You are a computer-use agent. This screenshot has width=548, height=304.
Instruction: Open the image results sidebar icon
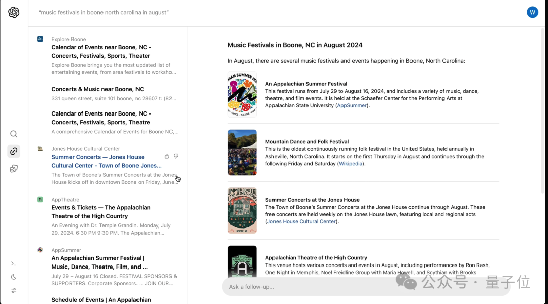(14, 168)
